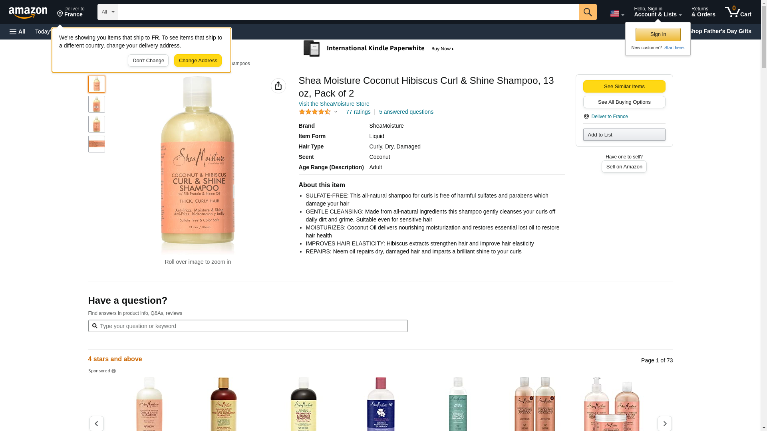Viewport: 767px width, 431px height.
Task: Click the question keyword search field
Action: click(x=248, y=326)
